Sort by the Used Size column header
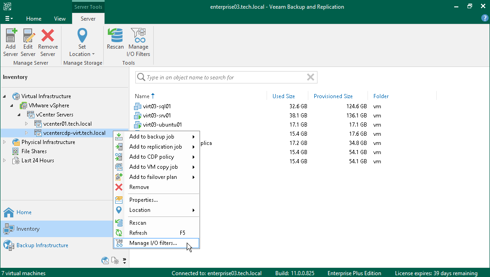Viewport: 490px width, 277px height. 284,96
